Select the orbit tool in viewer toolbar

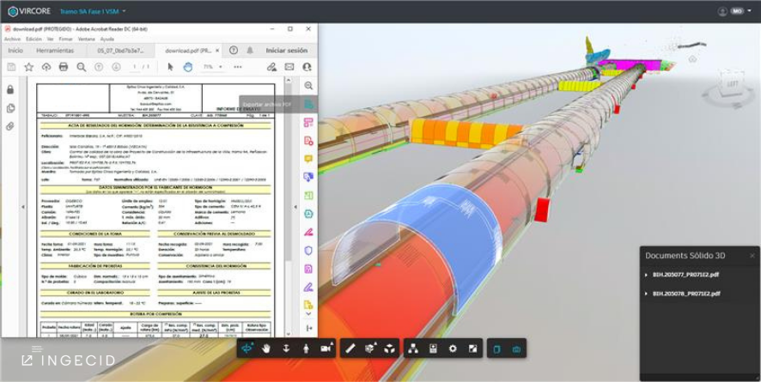(247, 349)
